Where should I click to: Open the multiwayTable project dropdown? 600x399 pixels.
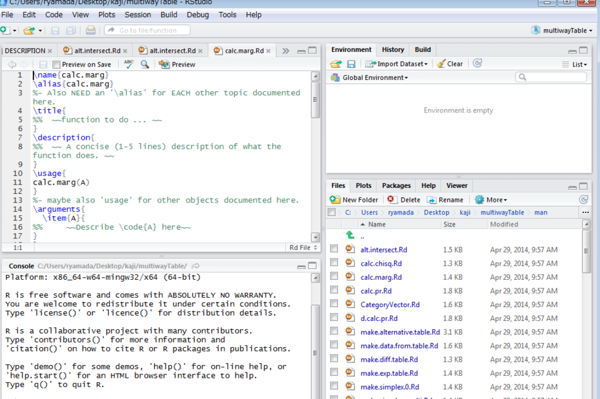click(x=562, y=30)
